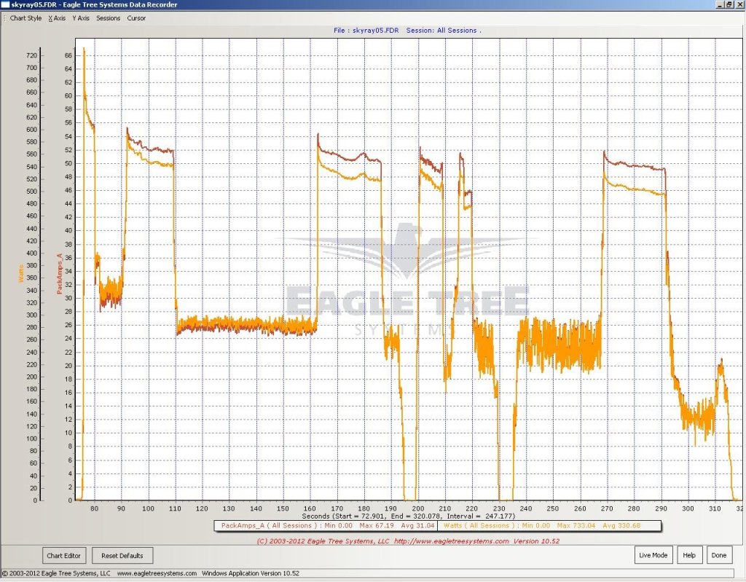746x582 pixels.
Task: Click the vertical PackAmps_A axis label
Action: [58, 273]
